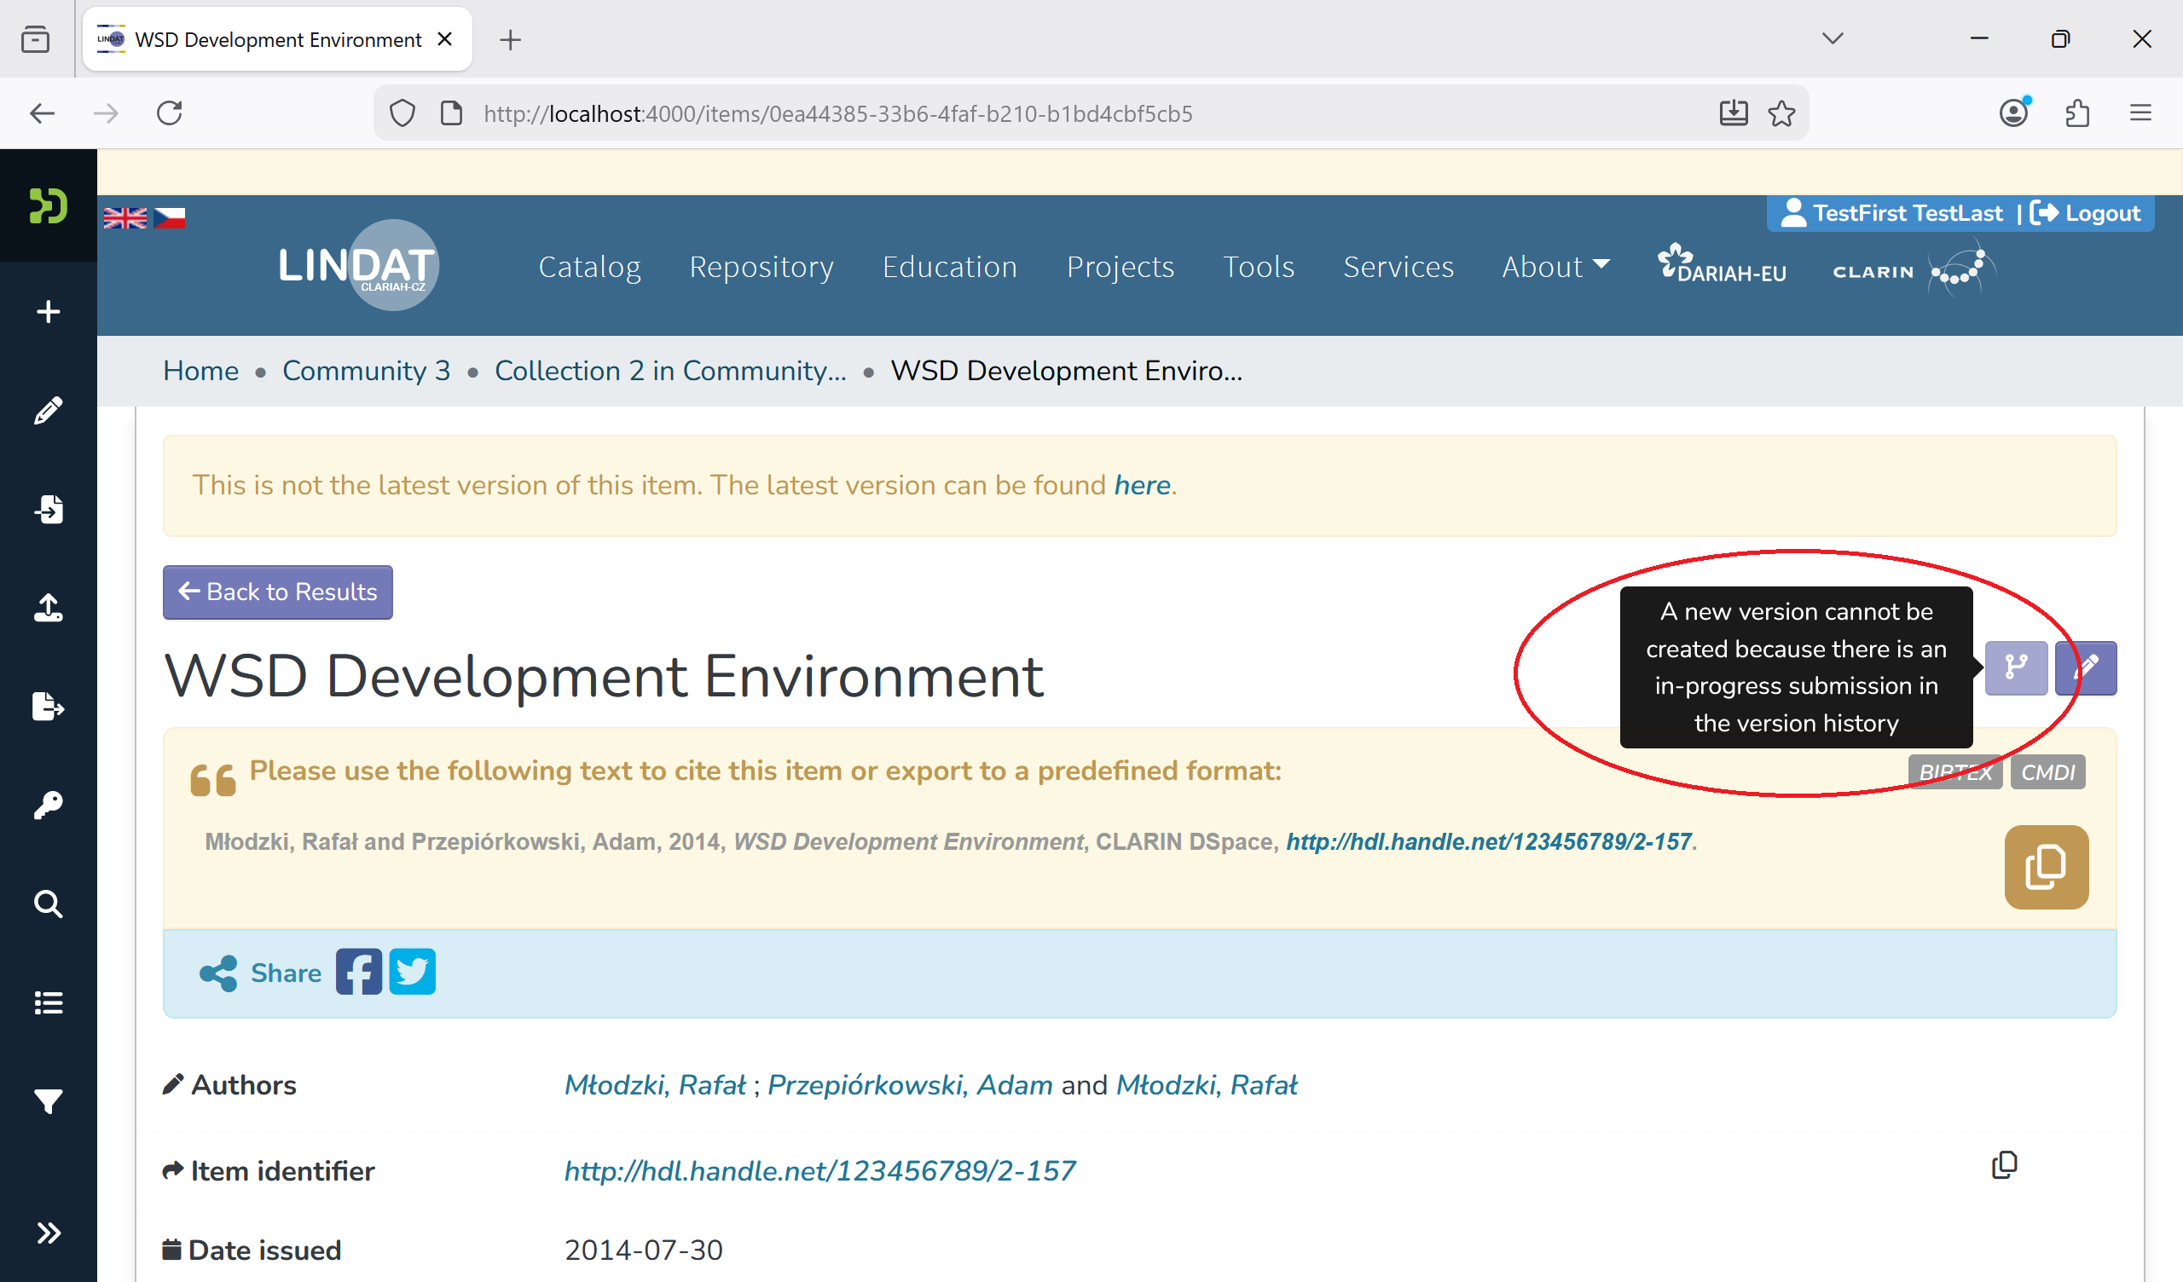The image size is (2183, 1282).
Task: Click the date issued value 2014-07-30
Action: click(x=644, y=1250)
